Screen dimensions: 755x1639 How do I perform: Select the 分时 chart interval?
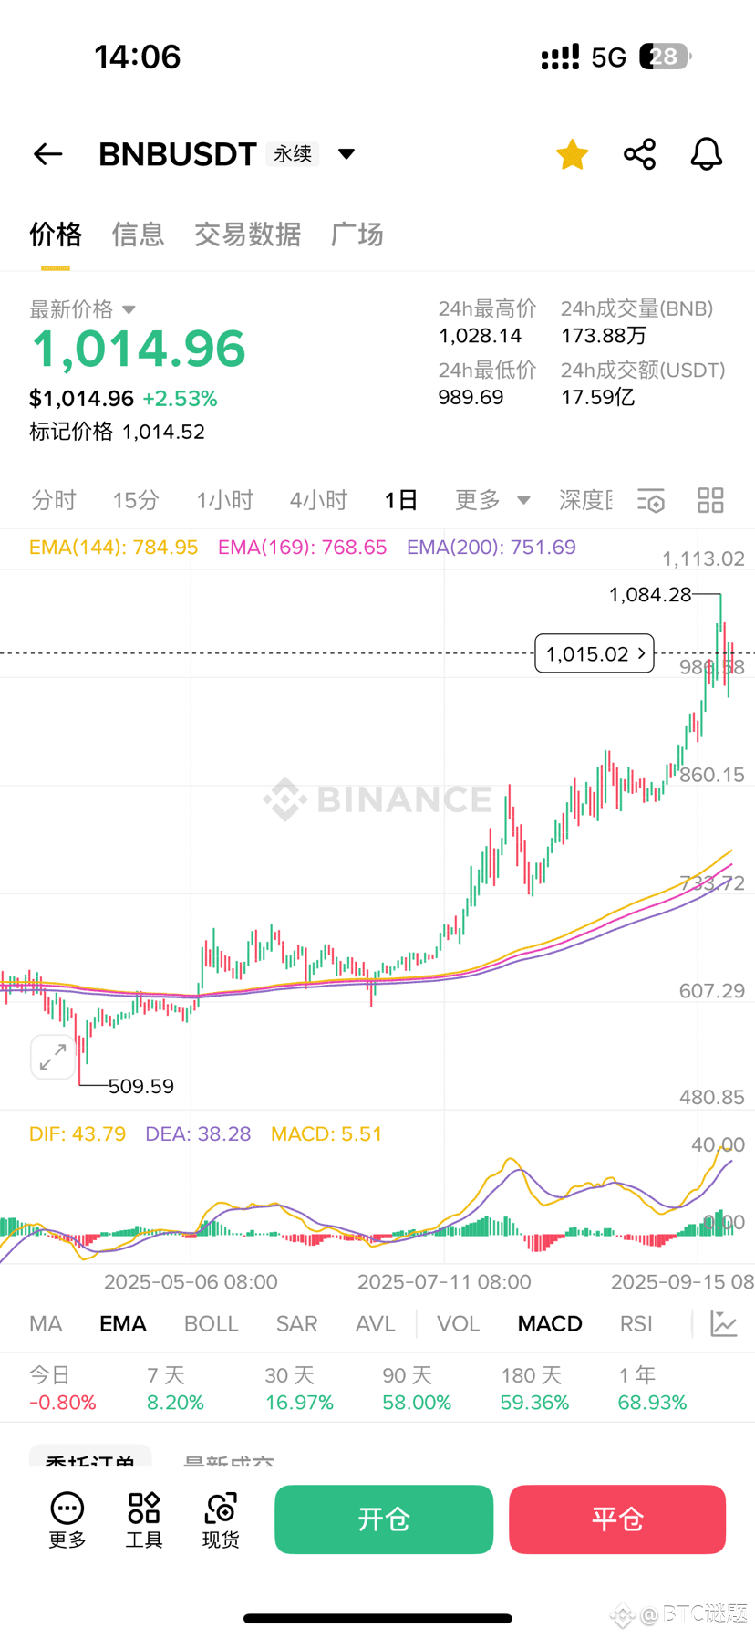click(x=54, y=500)
